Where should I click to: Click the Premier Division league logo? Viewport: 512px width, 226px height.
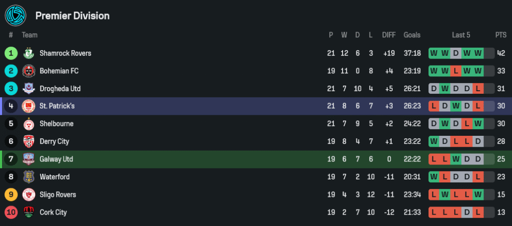15,15
